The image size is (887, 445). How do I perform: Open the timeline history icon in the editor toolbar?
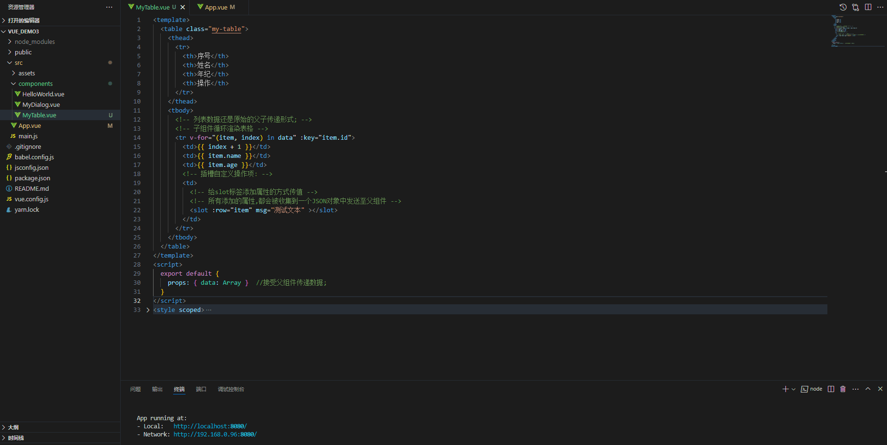[x=843, y=7]
